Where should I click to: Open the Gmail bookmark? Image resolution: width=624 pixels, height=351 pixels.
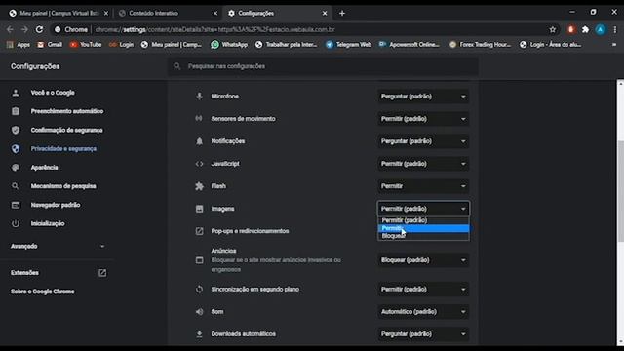[x=50, y=45]
